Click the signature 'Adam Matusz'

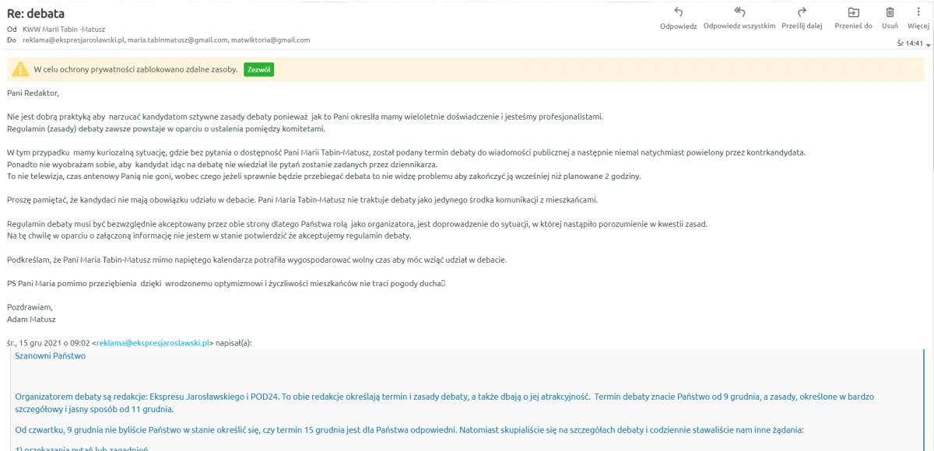tap(31, 319)
